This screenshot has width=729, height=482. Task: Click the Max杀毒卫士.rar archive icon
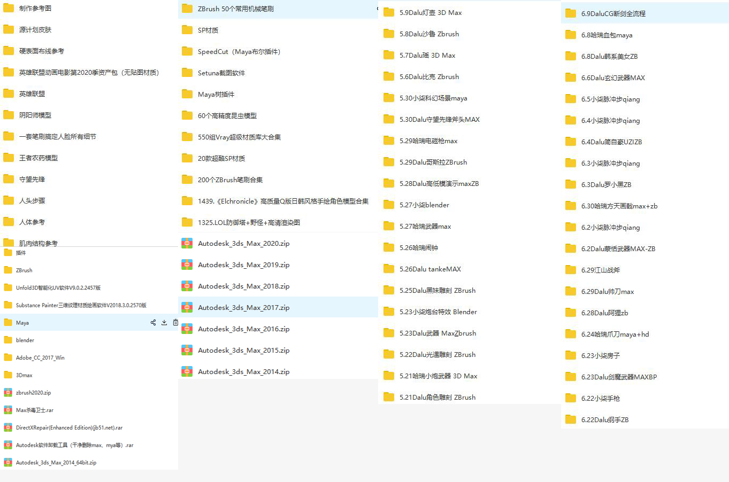tap(8, 410)
